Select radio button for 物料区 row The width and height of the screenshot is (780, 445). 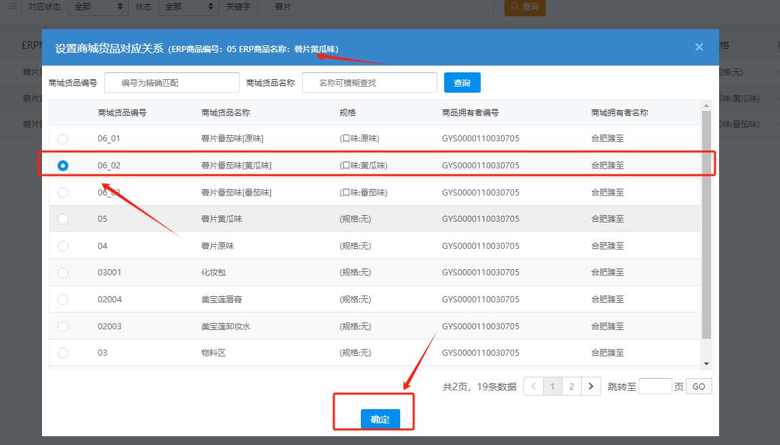click(63, 353)
